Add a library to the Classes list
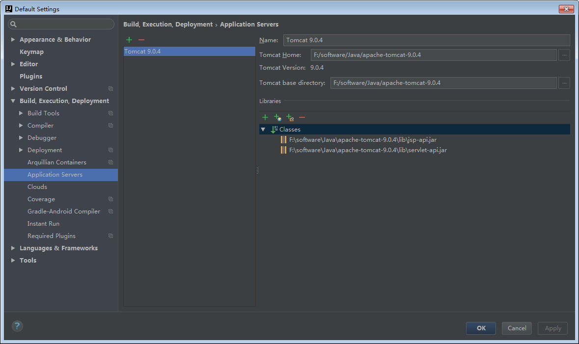This screenshot has height=344, width=579. [x=265, y=117]
